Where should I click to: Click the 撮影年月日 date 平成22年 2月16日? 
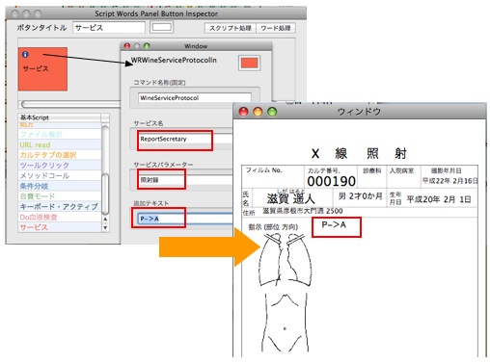450,181
